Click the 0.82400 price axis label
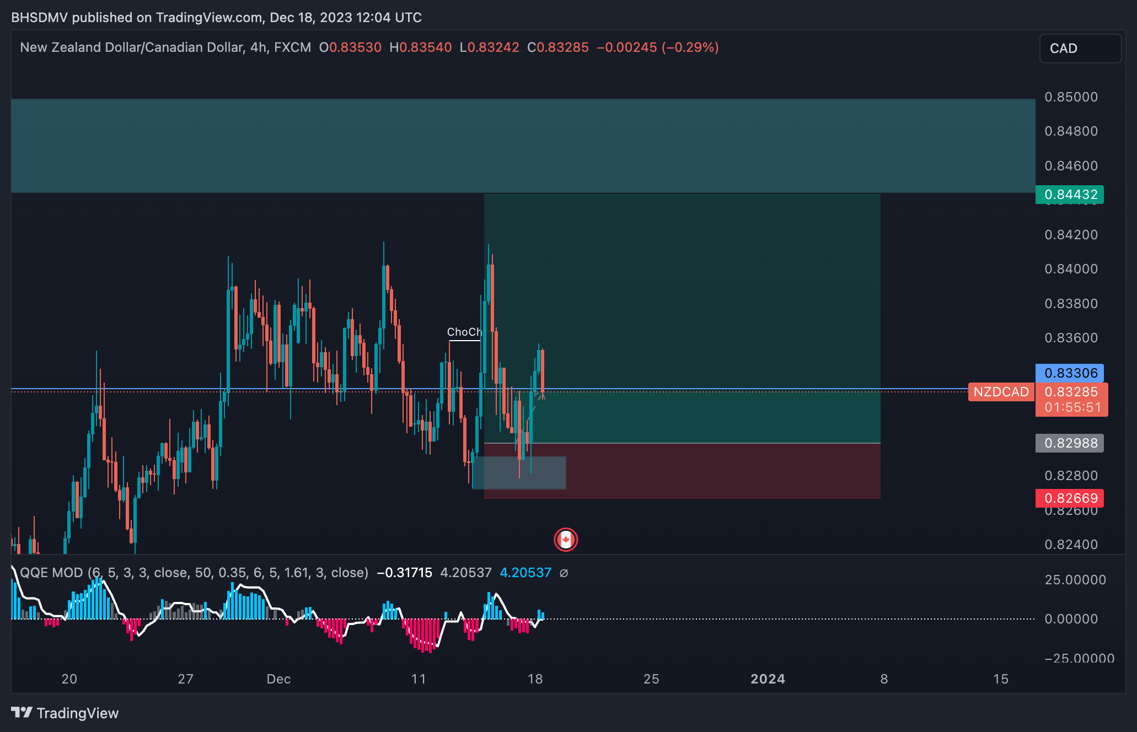1137x732 pixels. [x=1071, y=545]
